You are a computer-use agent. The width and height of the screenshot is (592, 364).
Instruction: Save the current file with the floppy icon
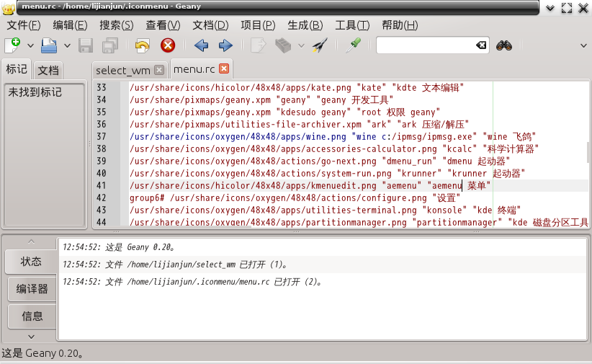[86, 45]
